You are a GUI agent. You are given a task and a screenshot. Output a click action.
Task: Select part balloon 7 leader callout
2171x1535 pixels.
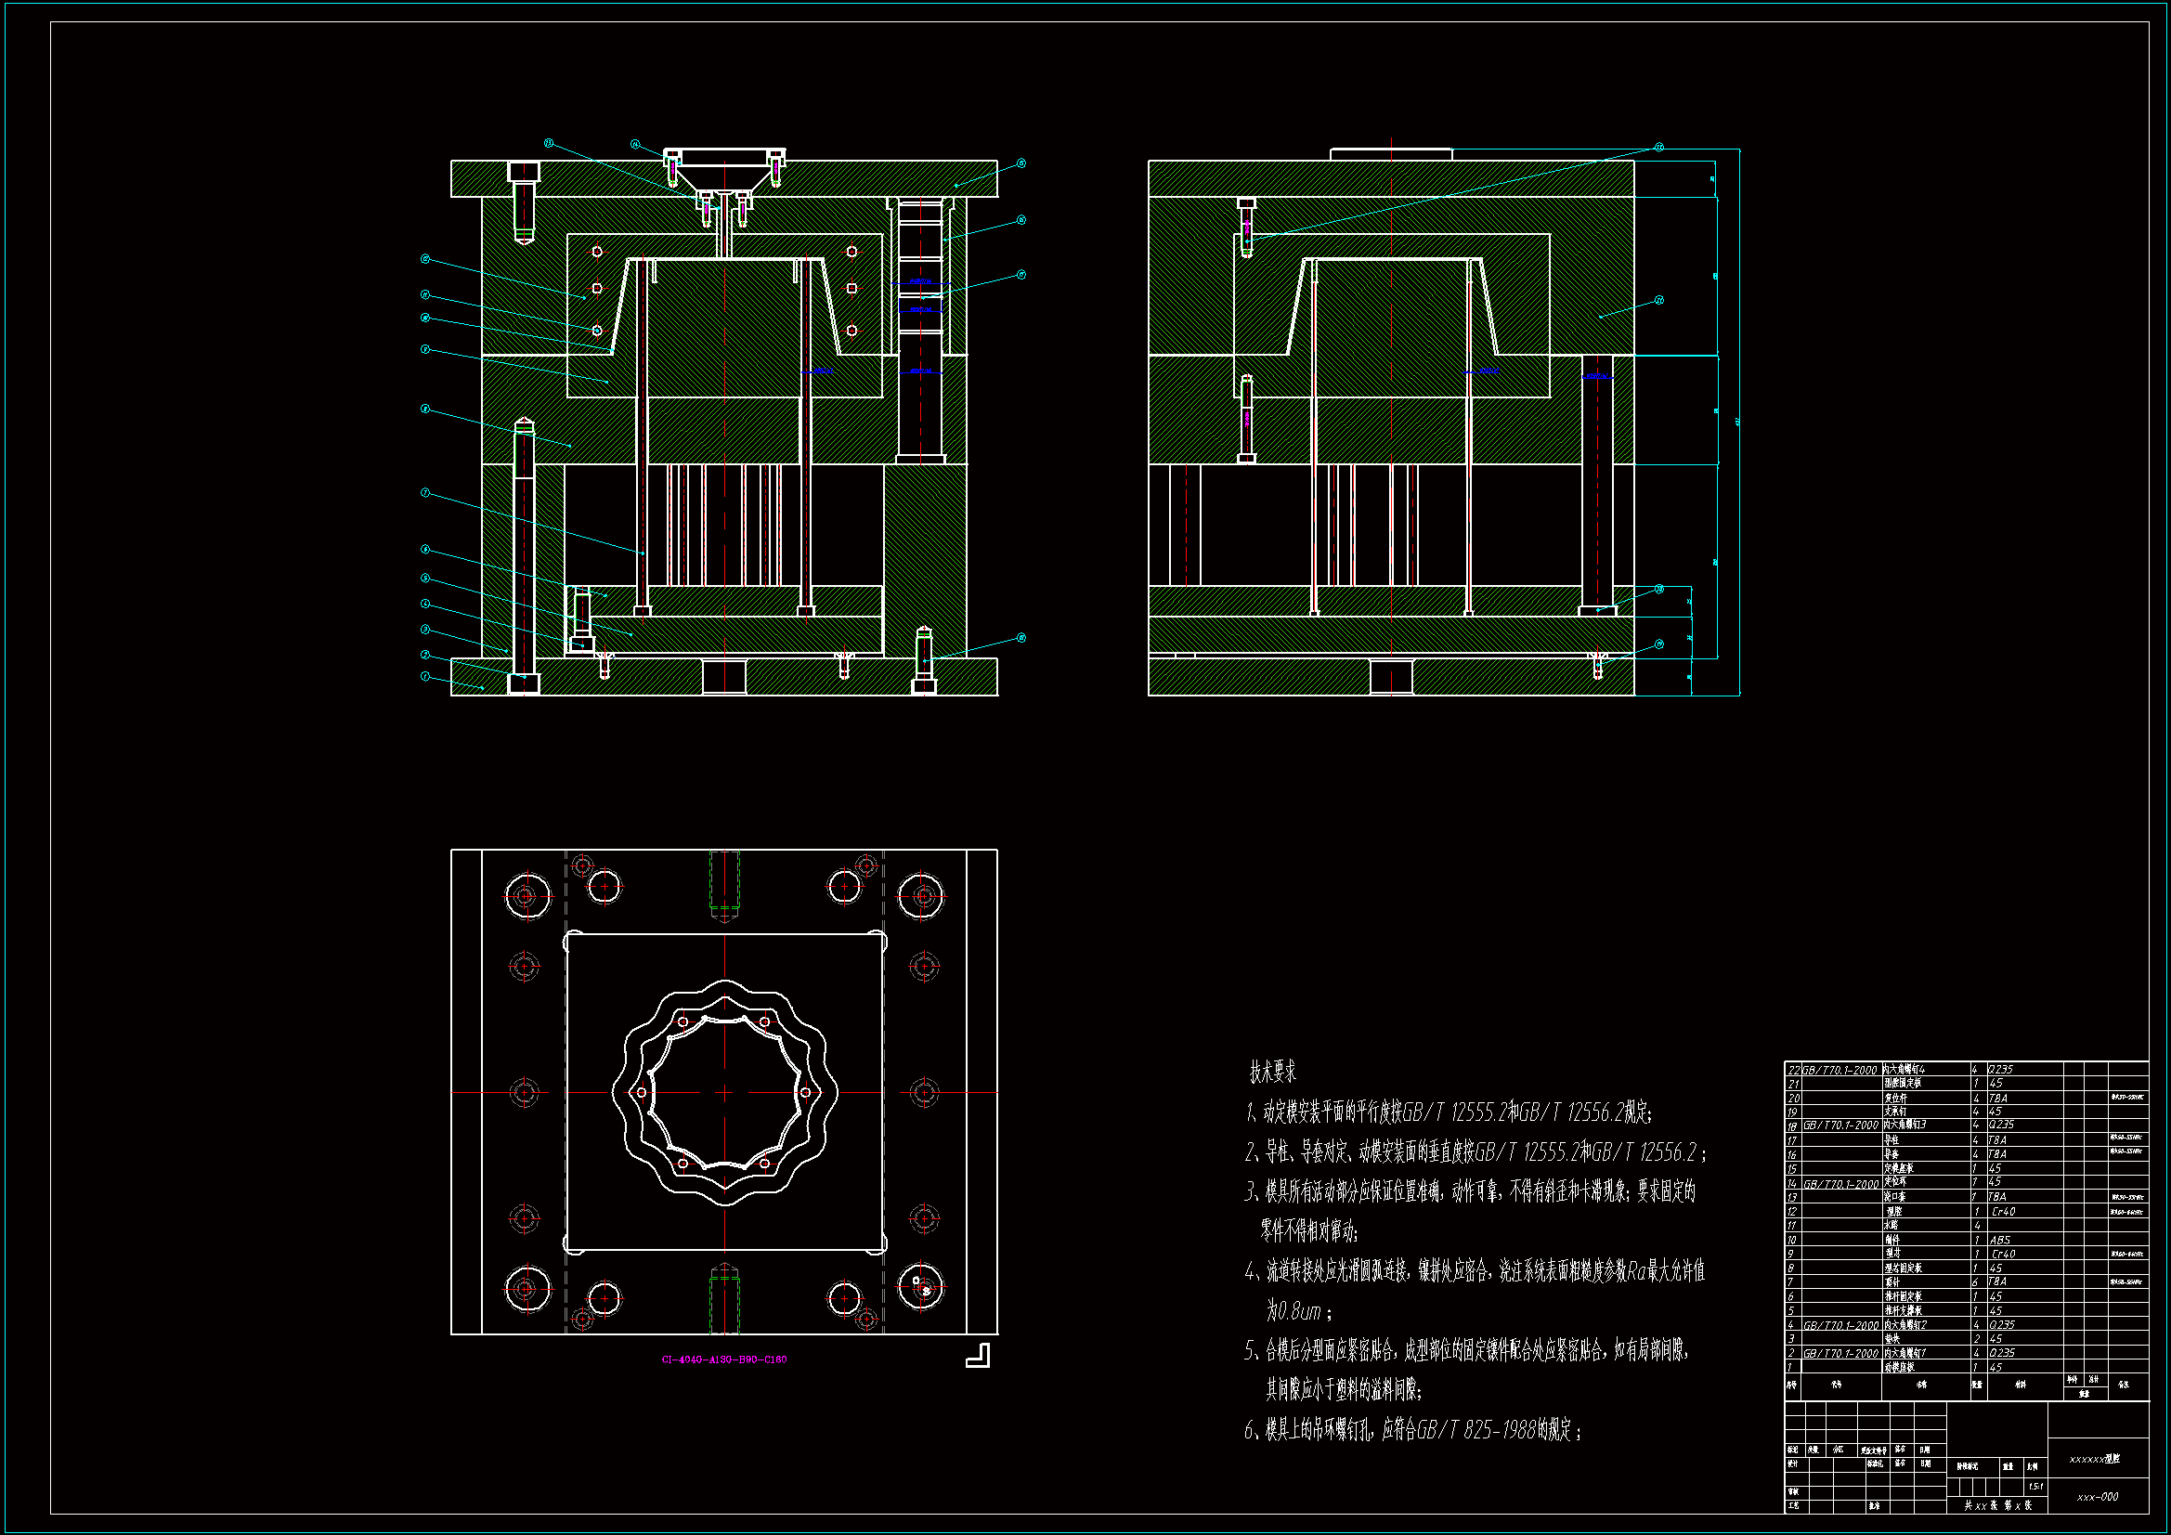click(x=425, y=493)
